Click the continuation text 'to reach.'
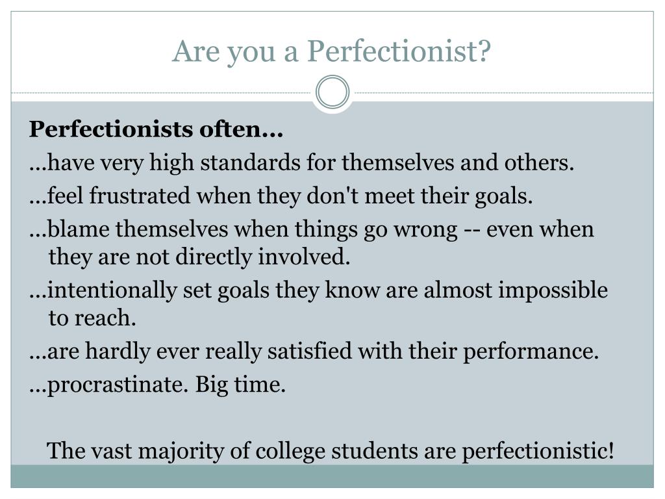The image size is (665, 499). coord(92,318)
